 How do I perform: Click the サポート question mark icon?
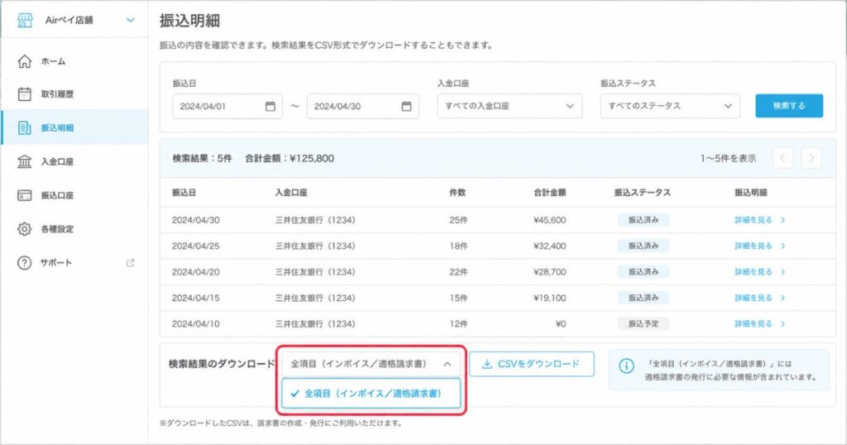[24, 262]
